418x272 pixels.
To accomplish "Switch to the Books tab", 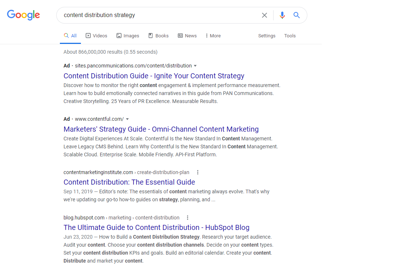I will 158,36.
